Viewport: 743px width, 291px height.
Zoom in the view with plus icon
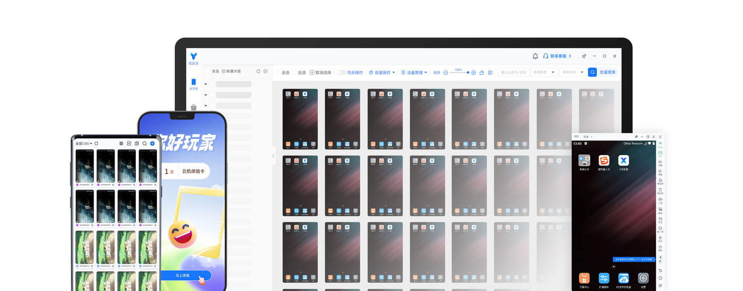click(474, 72)
